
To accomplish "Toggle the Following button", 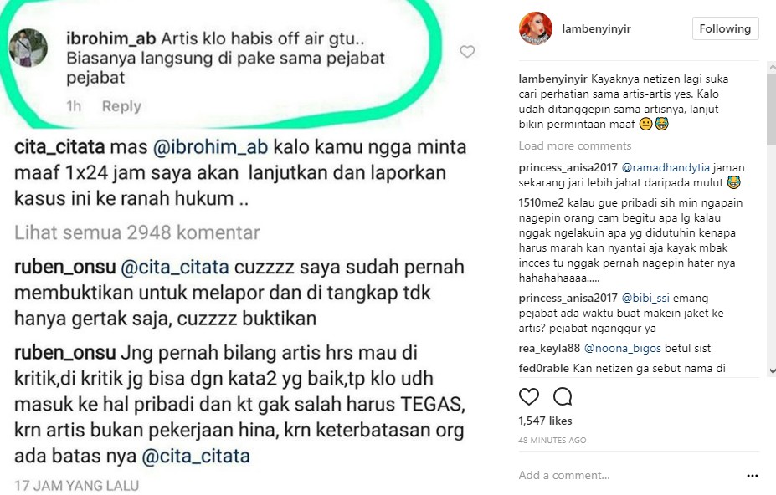I will coord(725,28).
